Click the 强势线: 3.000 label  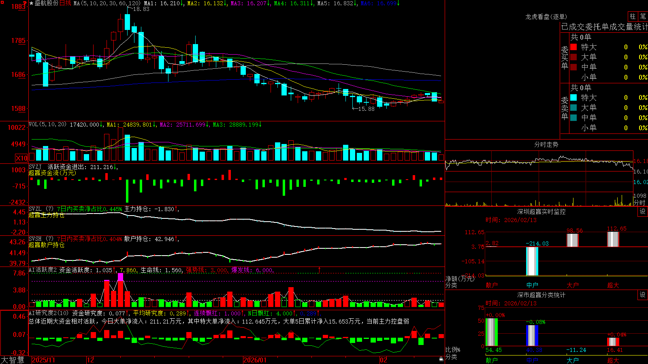[x=207, y=270]
